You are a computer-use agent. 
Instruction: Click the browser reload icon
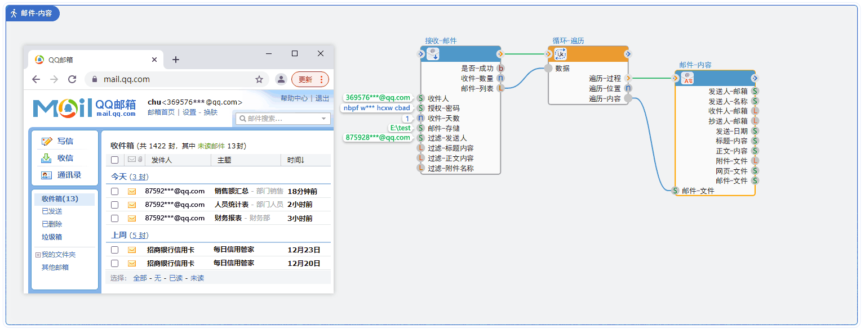pos(72,79)
